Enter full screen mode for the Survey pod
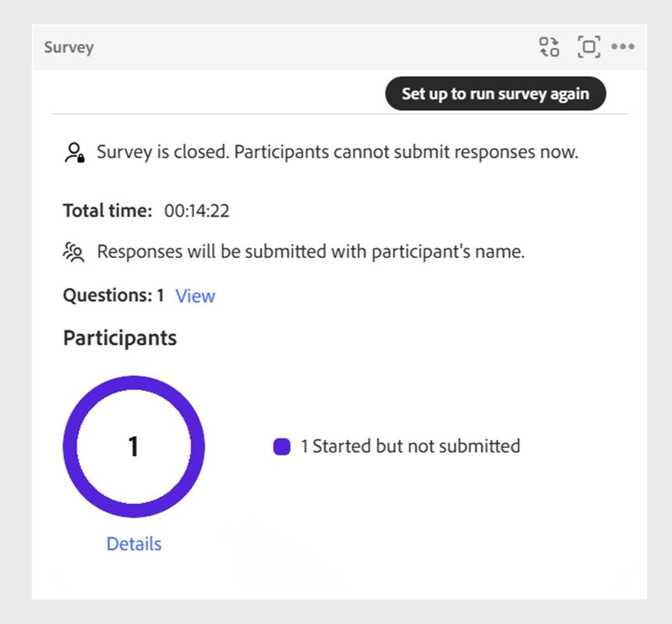The width and height of the screenshot is (672, 624). click(x=587, y=47)
